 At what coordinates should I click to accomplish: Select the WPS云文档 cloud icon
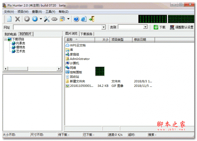pos(67,45)
